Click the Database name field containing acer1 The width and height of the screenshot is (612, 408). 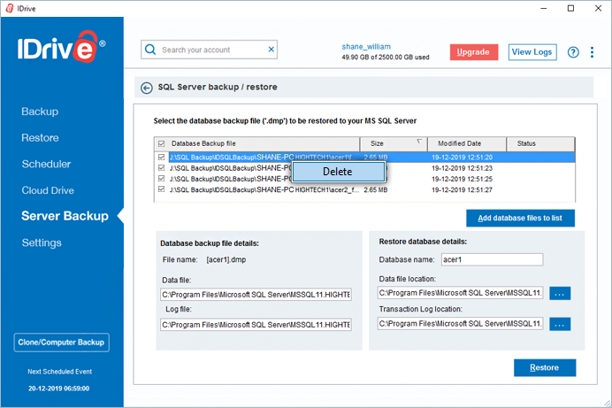pos(492,259)
